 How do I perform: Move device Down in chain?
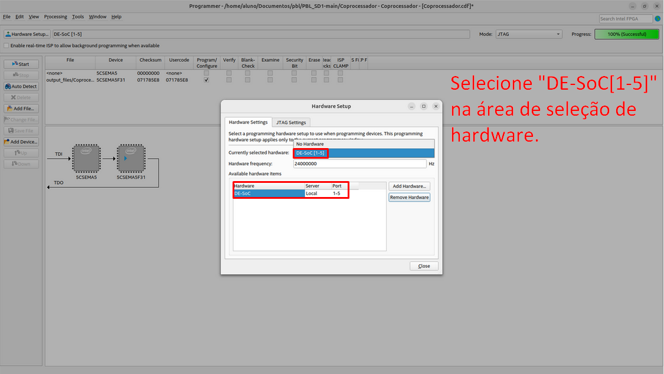(x=21, y=164)
